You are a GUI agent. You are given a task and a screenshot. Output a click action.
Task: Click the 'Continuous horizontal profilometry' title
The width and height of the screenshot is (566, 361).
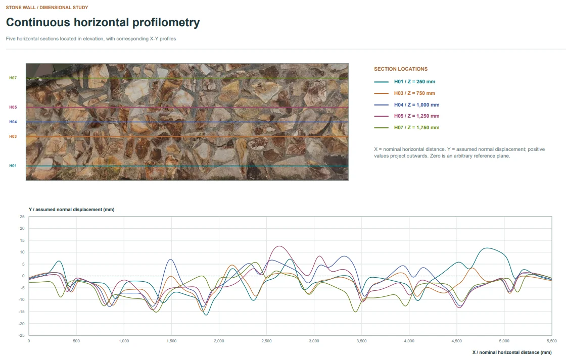click(x=103, y=23)
